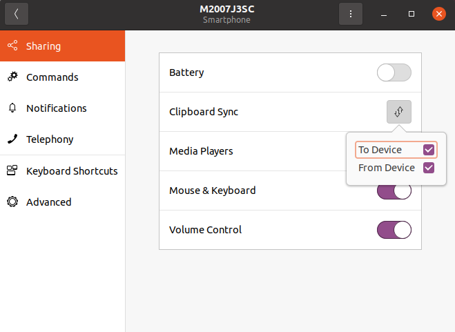455x332 pixels.
Task: Open the three-dot device menu
Action: [351, 14]
